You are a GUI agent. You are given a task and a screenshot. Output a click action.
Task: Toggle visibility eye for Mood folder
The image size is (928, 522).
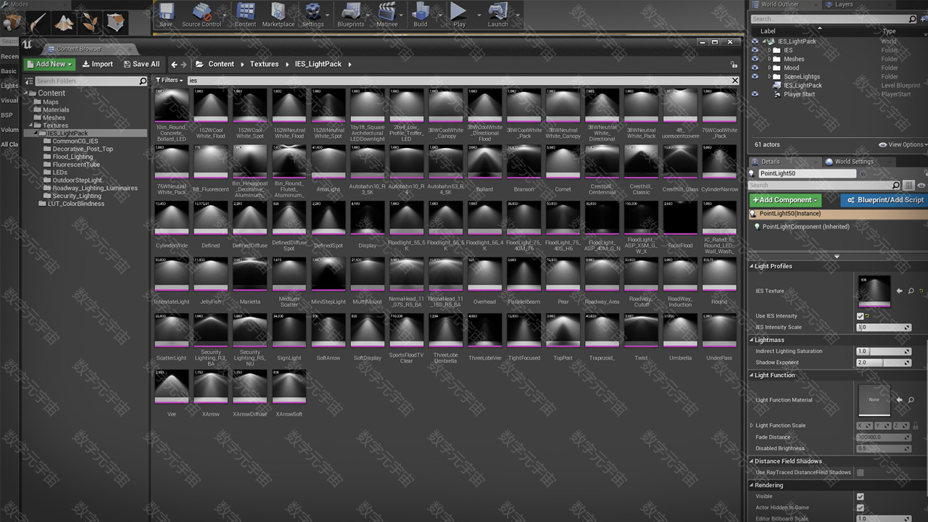[755, 67]
